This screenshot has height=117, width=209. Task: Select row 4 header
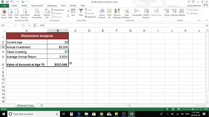click(x=3, y=52)
